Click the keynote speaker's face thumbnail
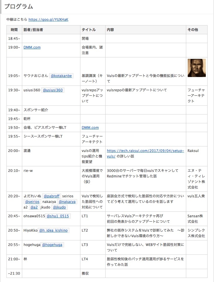Image resolution: width=214 pixels, height=282 pixels. click(196, 68)
